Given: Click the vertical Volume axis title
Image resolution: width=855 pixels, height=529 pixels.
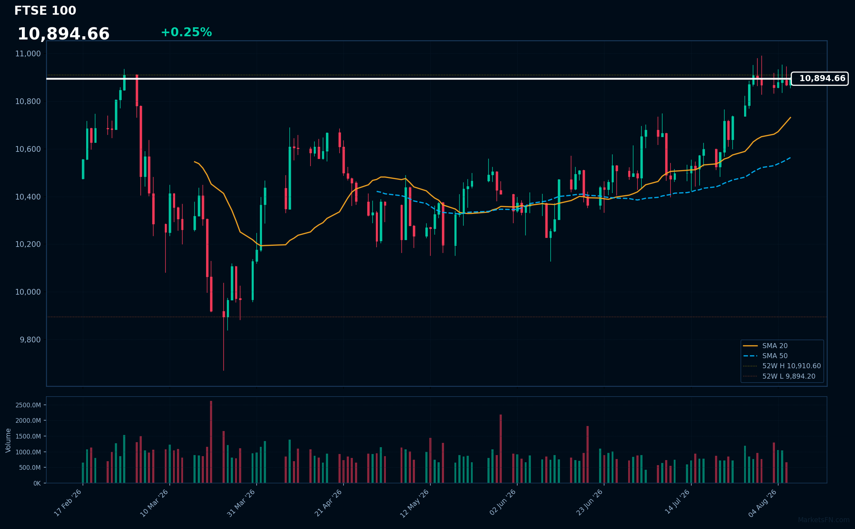Looking at the screenshot, I should pos(8,440).
